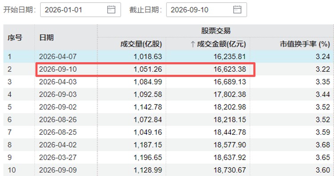
Task: Select date cell 2026-04-02
Action: pyautogui.click(x=58, y=145)
